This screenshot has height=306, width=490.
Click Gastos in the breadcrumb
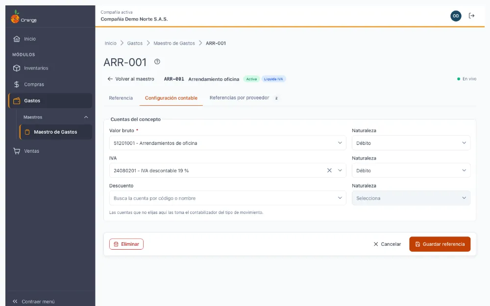point(135,44)
